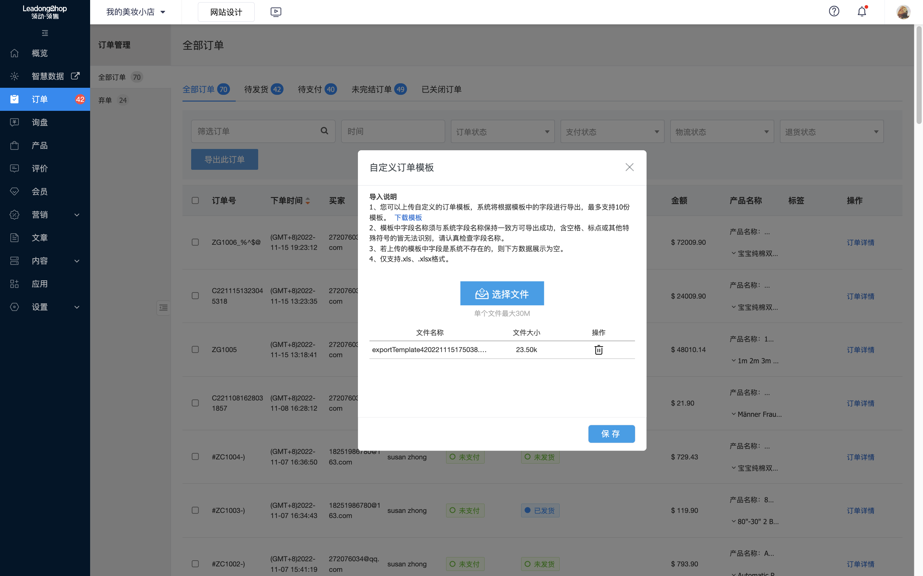Switch to the 待发货 tab
923x576 pixels.
[x=257, y=89]
